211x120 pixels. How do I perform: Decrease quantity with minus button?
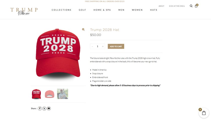pos(92,46)
